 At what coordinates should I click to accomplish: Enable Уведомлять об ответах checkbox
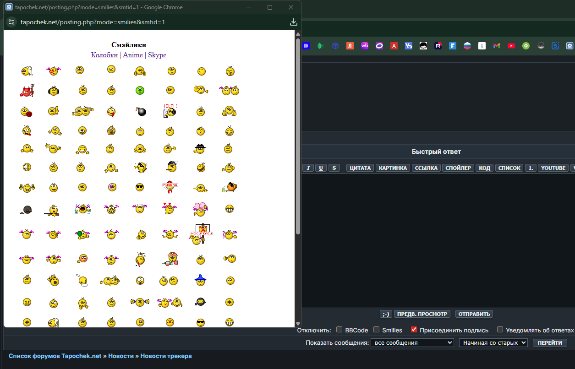point(500,330)
